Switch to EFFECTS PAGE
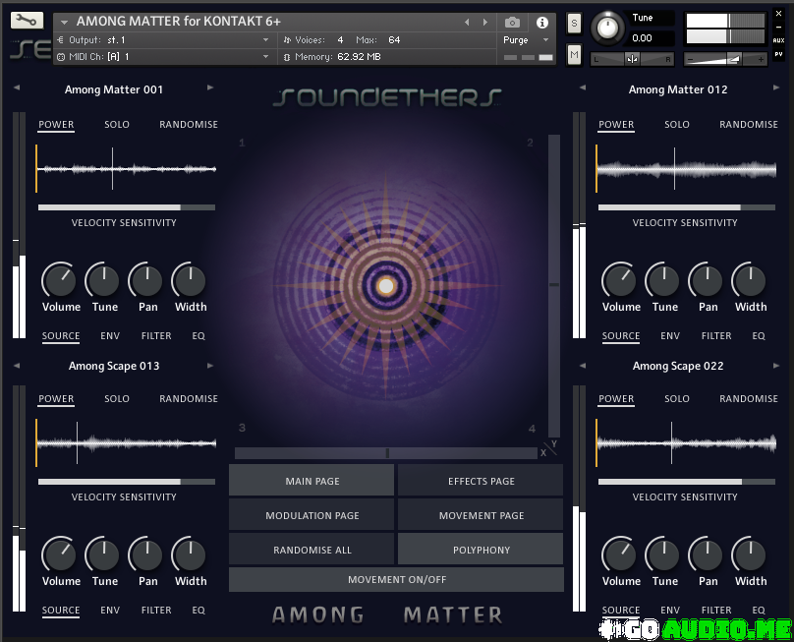 tap(481, 481)
